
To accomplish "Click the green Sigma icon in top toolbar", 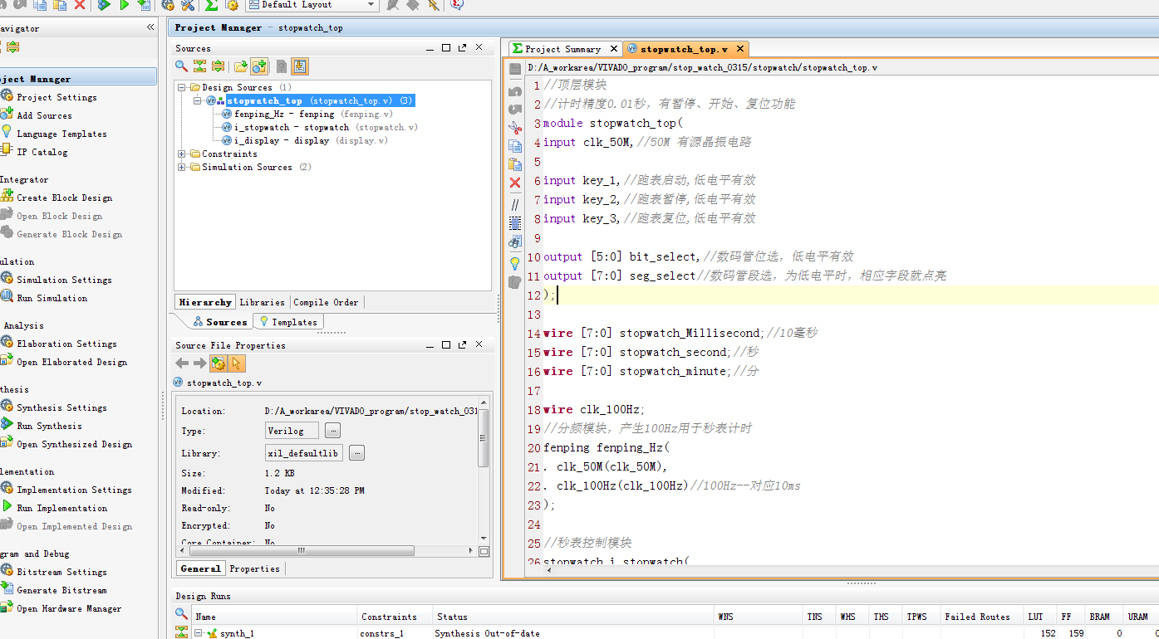I will click(x=211, y=5).
